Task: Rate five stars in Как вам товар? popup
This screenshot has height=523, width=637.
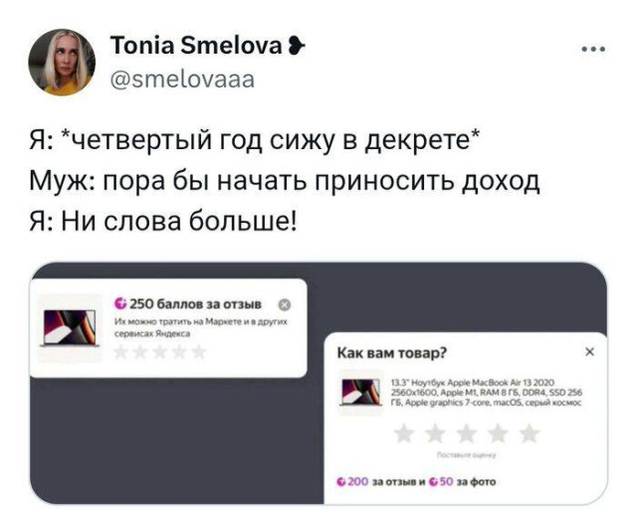Action: tap(529, 433)
